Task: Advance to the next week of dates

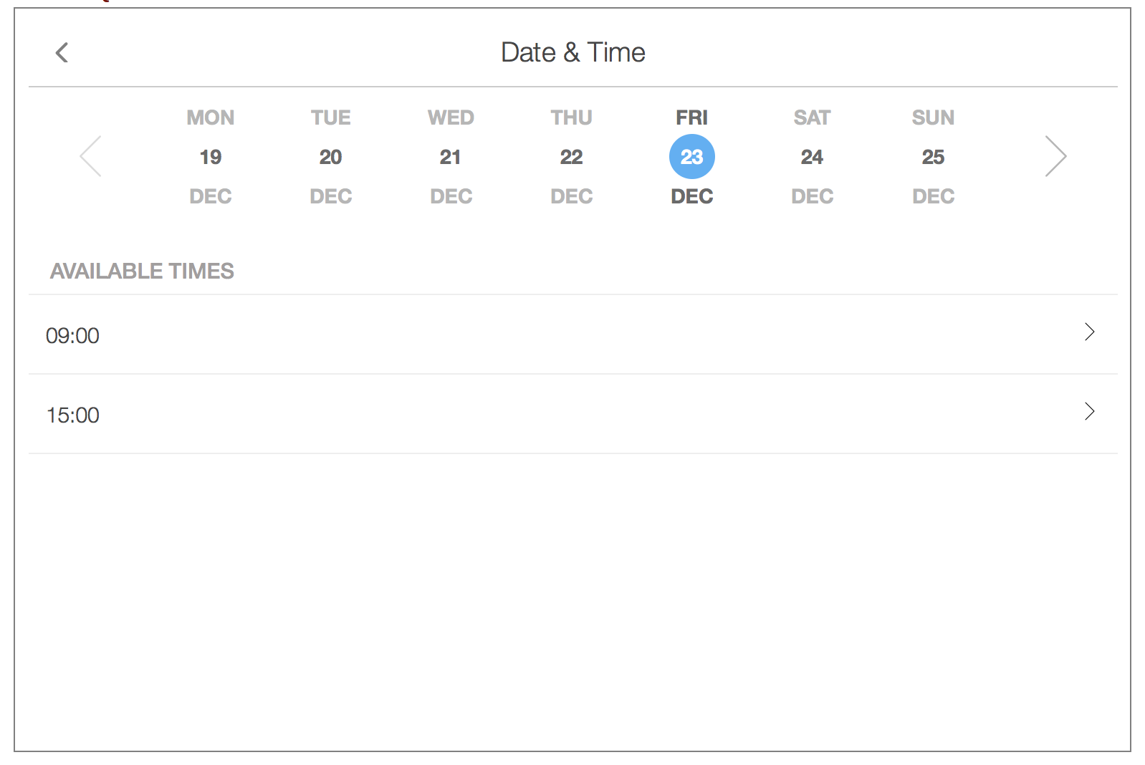Action: pos(1055,156)
